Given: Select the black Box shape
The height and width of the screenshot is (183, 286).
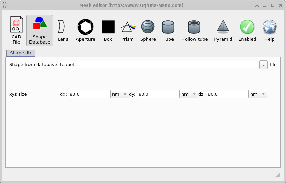Looking at the screenshot, I should 108,30.
